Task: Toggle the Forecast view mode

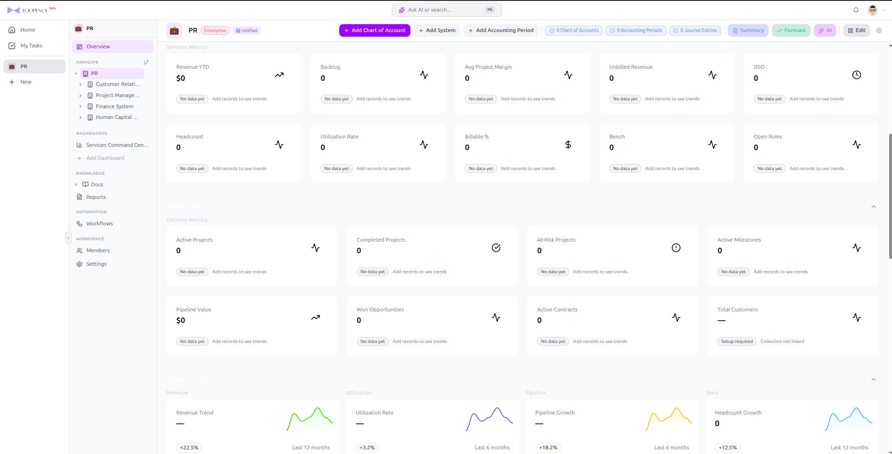Action: coord(791,30)
